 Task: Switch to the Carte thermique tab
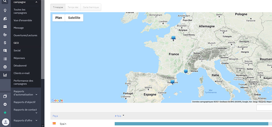[91, 8]
